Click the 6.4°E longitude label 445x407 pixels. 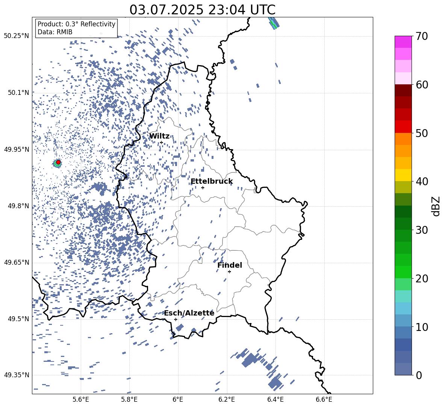(x=275, y=399)
